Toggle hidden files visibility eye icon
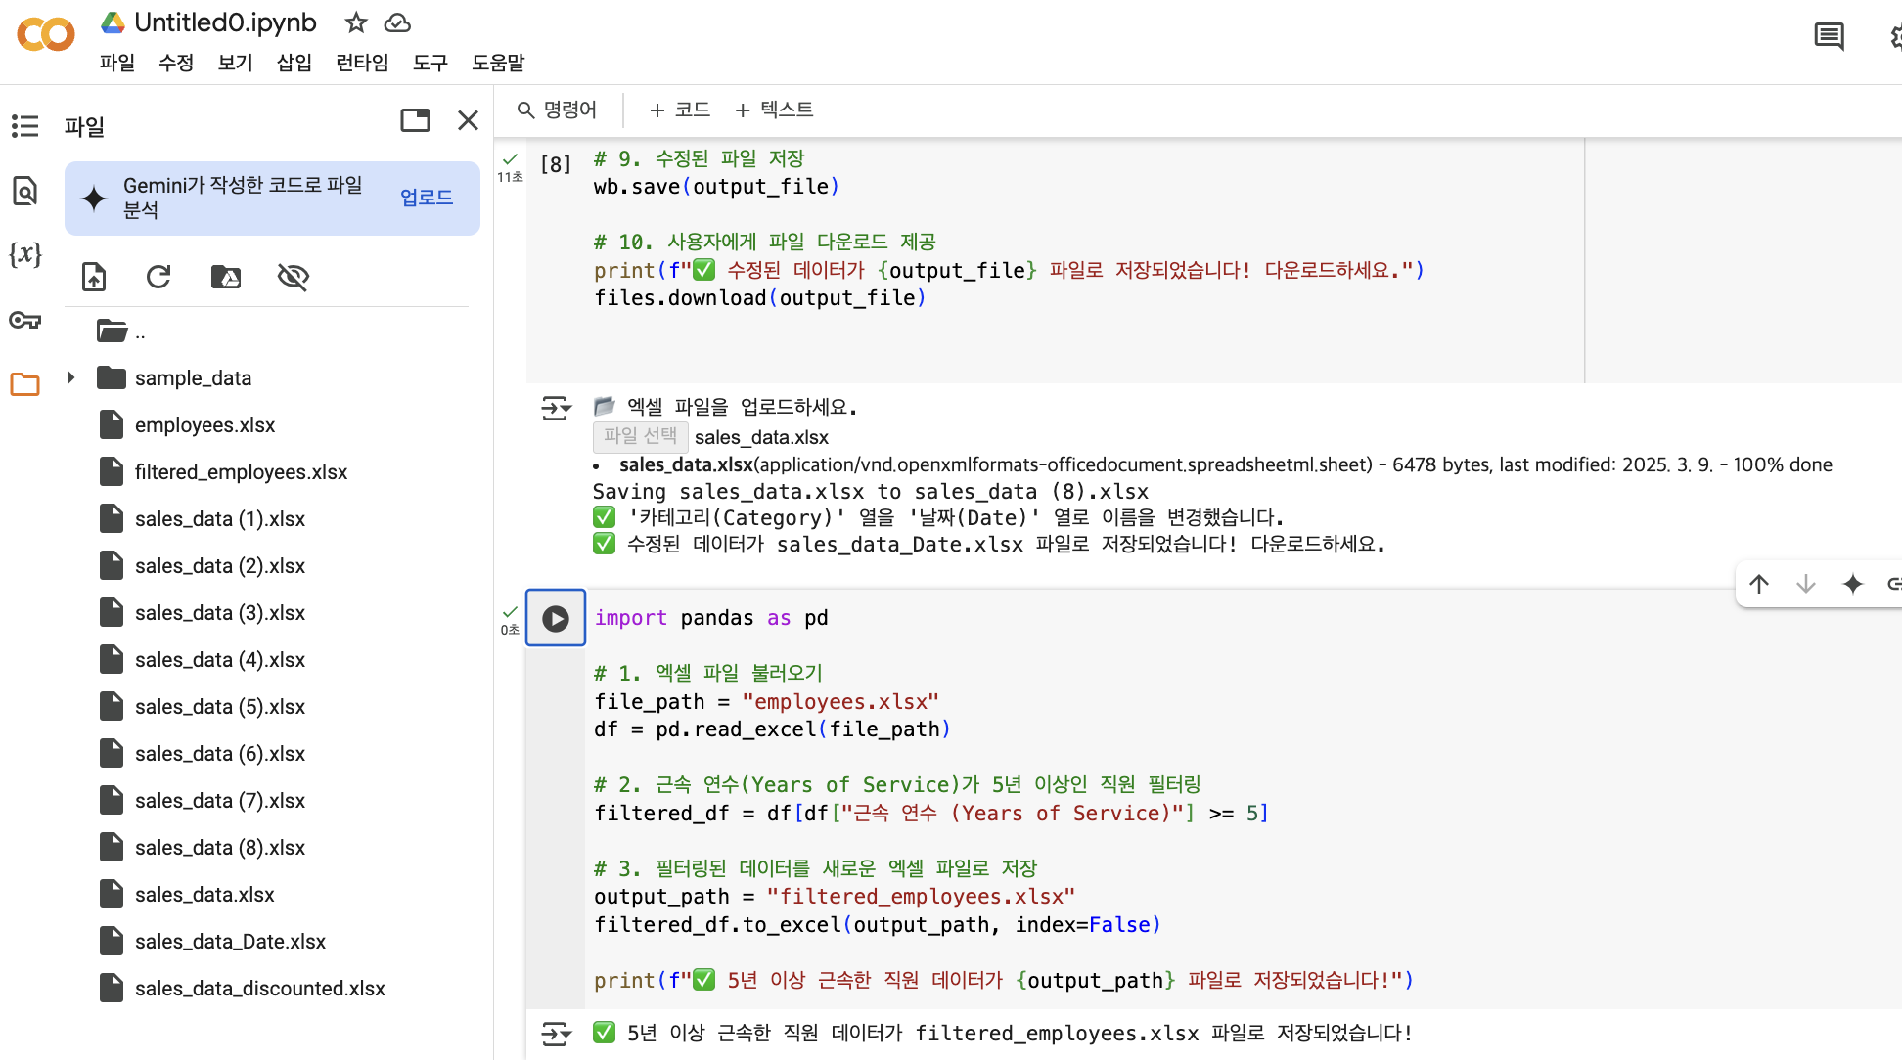 293,277
